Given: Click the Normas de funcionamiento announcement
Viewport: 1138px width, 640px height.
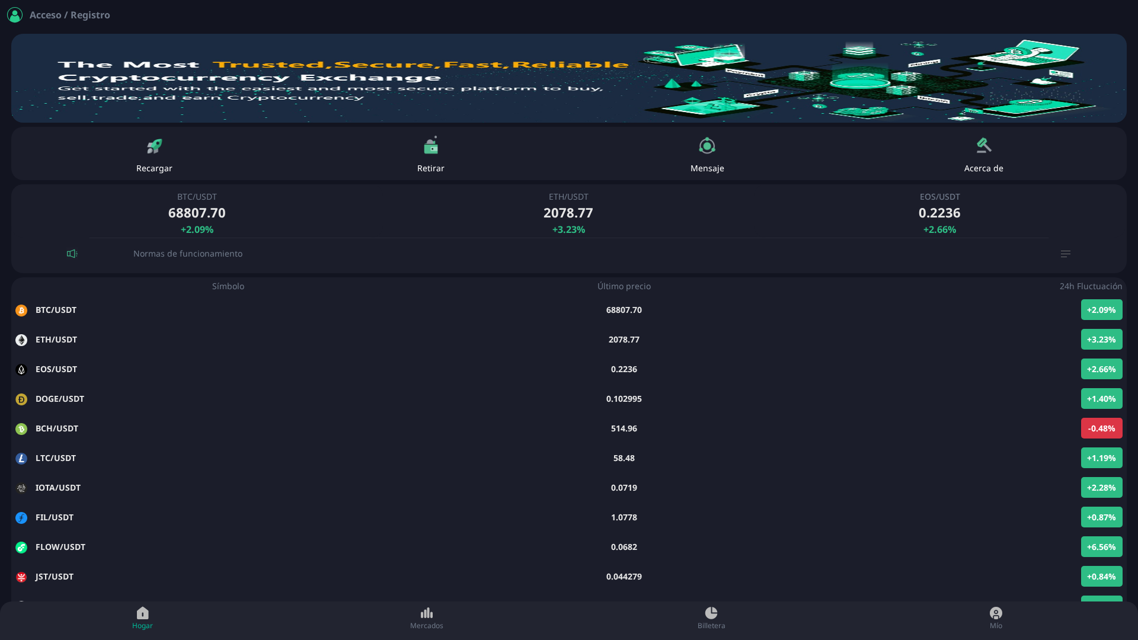Looking at the screenshot, I should [188, 253].
